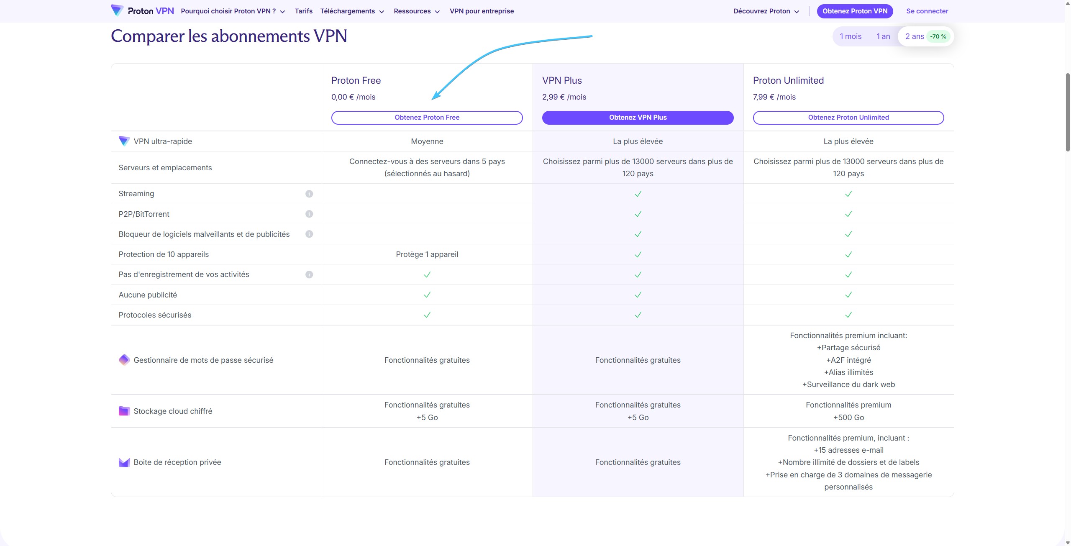Click the password manager diamond icon
Image resolution: width=1071 pixels, height=546 pixels.
(124, 360)
